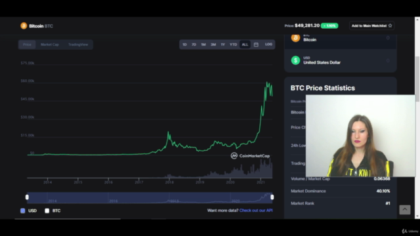
Task: Click the scroll-to-top arrow button
Action: 405,210
